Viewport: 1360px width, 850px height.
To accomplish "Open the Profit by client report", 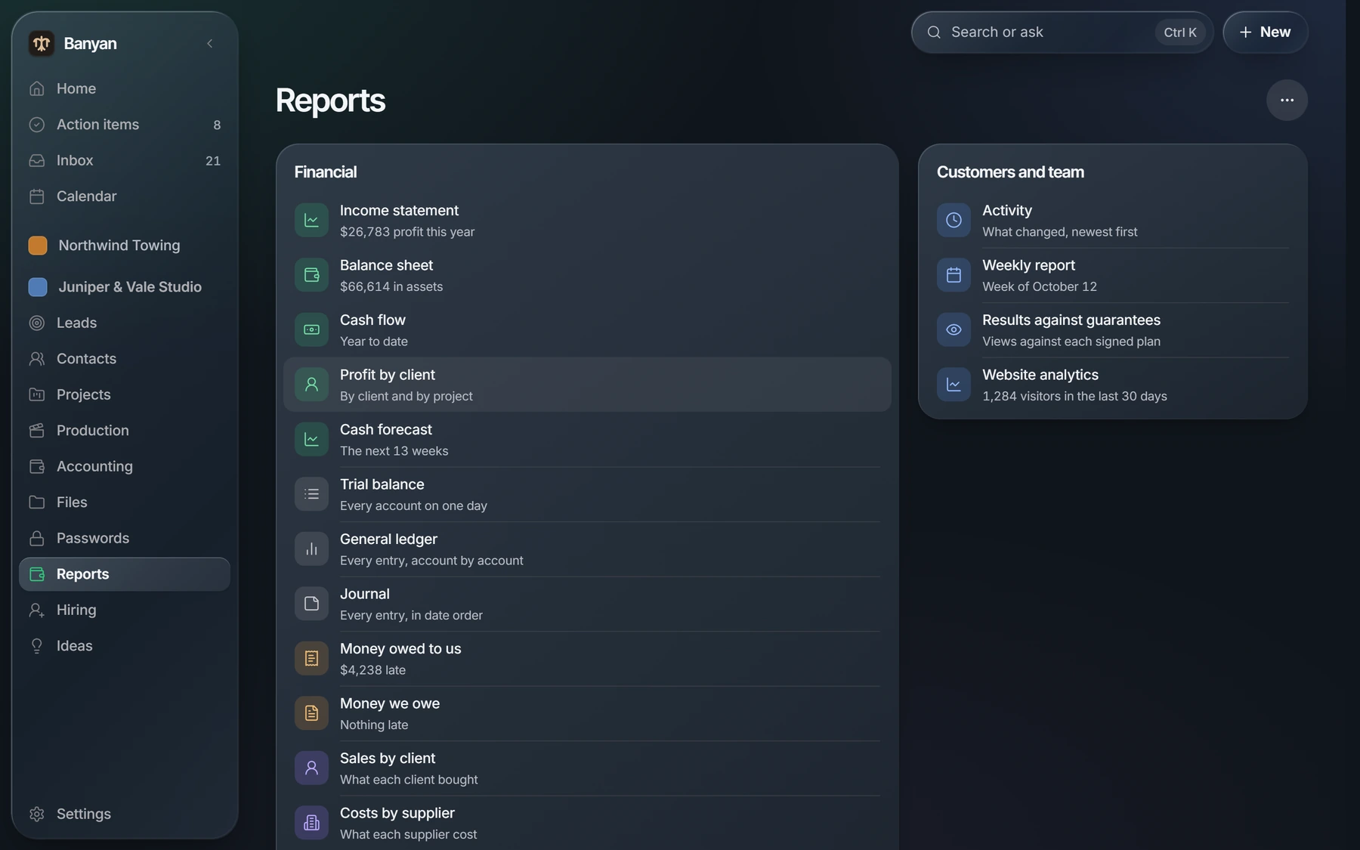I will 587,385.
